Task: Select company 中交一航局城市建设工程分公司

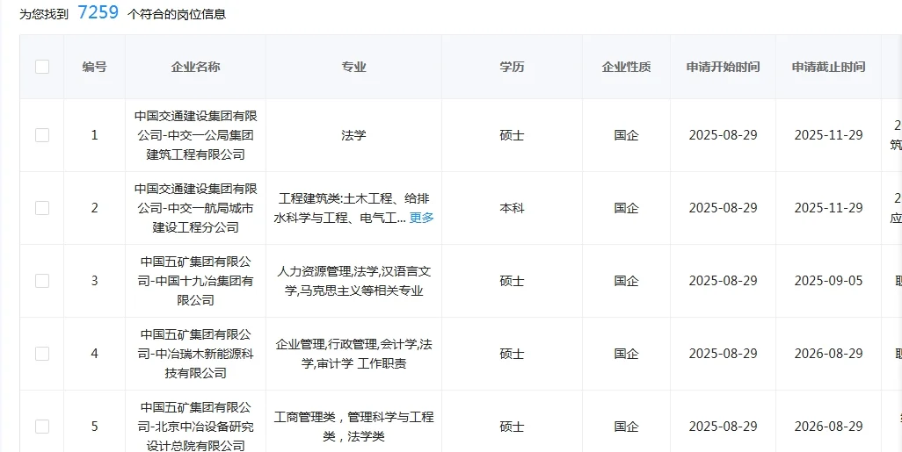Action: pyautogui.click(x=195, y=208)
